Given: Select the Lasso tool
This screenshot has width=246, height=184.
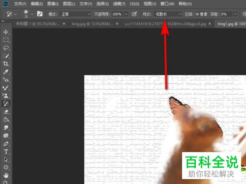Looking at the screenshot, I should [x=6, y=48].
